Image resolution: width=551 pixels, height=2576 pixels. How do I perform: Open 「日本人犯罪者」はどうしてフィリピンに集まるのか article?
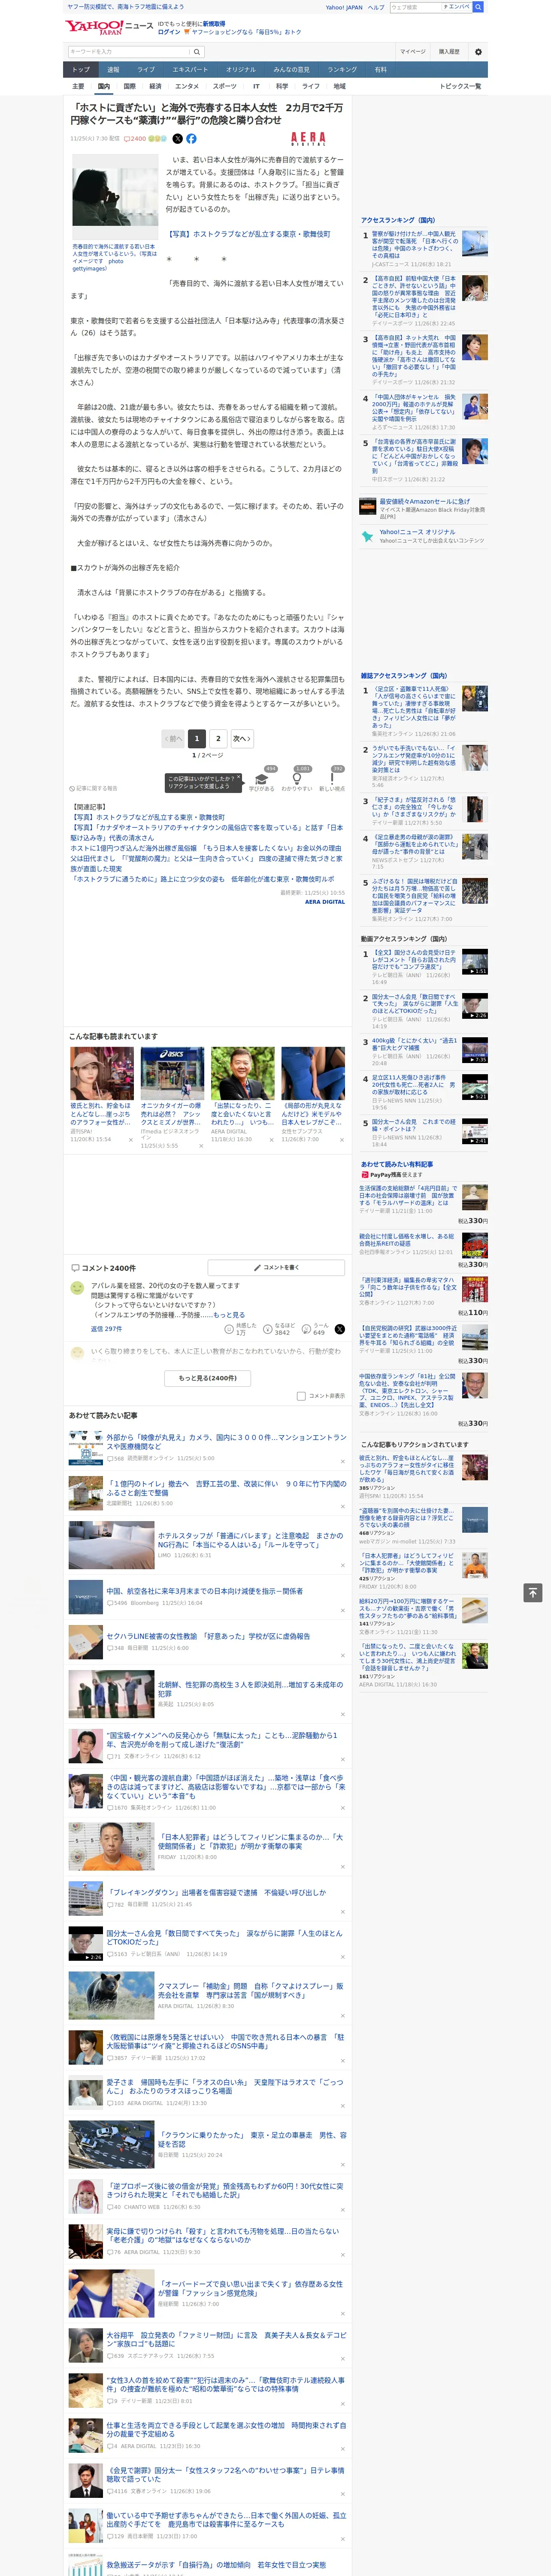pyautogui.click(x=250, y=1840)
